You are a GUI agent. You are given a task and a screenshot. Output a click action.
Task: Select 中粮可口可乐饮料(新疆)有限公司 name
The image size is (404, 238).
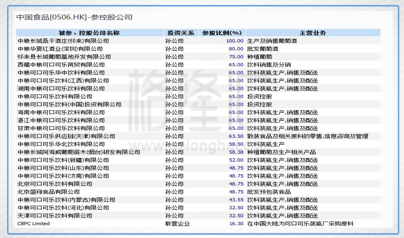pos(63,160)
